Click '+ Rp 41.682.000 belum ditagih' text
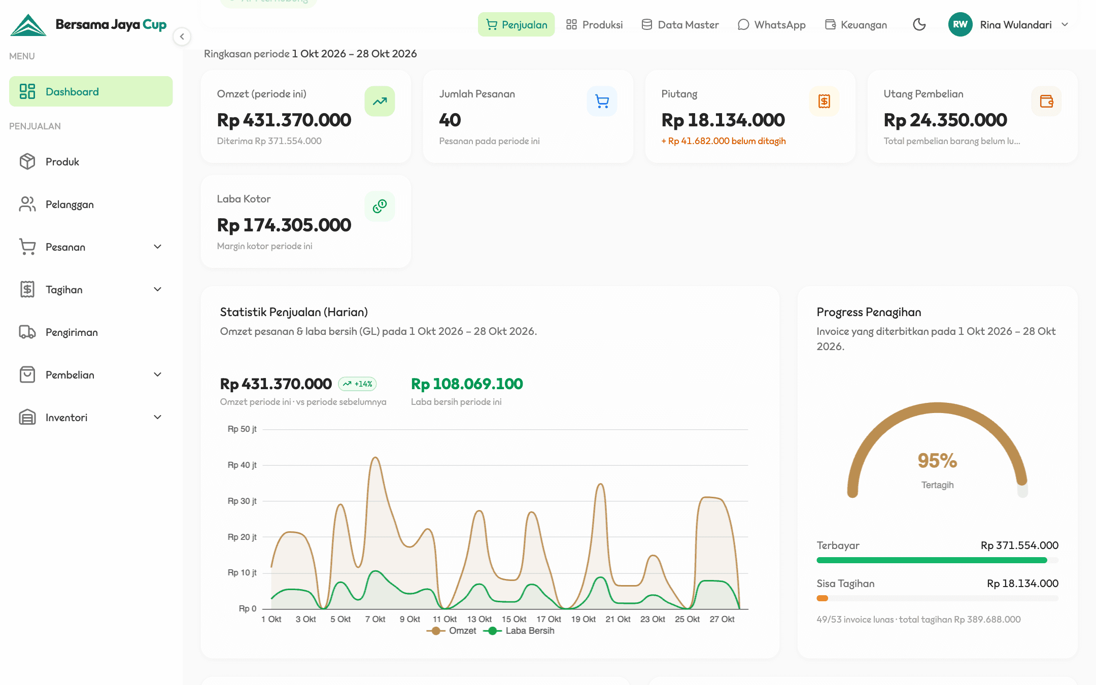Screen dimensions: 1096x685 [x=724, y=141]
